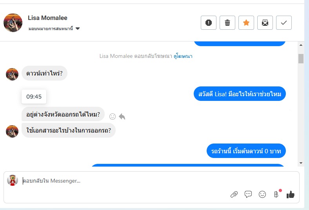309x210 pixels.
Task: Mark conversation unread with envelope icon
Action: tap(265, 23)
